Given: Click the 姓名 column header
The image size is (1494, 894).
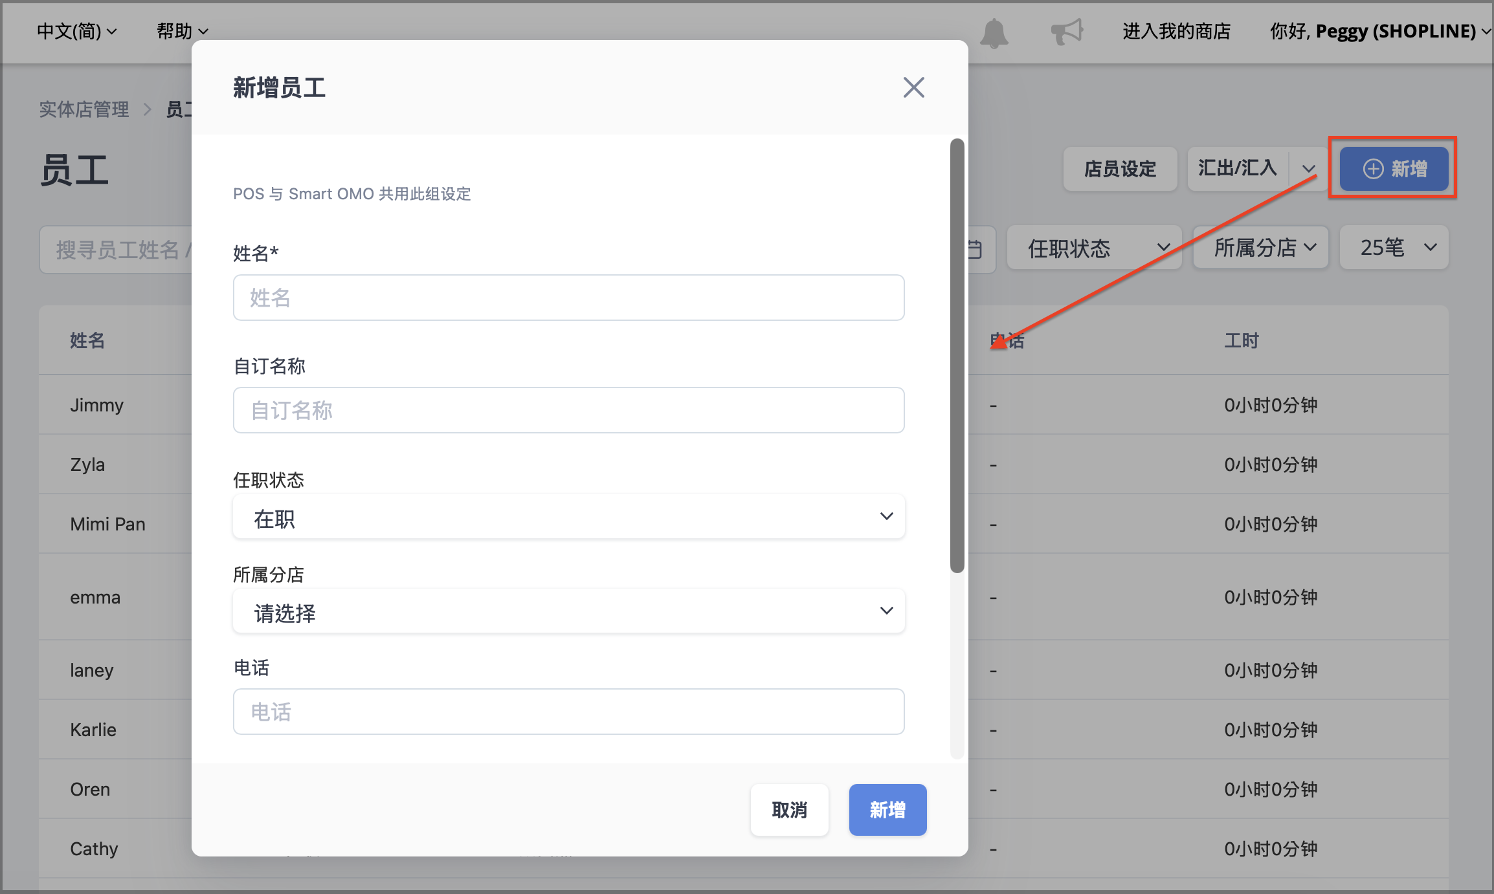Looking at the screenshot, I should (87, 341).
